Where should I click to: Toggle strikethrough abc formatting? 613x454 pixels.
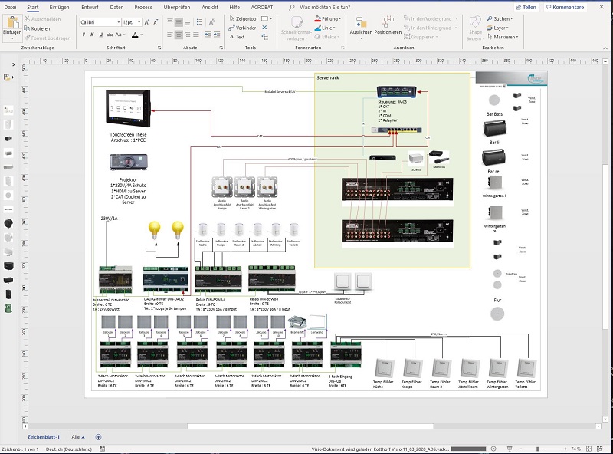[110, 35]
